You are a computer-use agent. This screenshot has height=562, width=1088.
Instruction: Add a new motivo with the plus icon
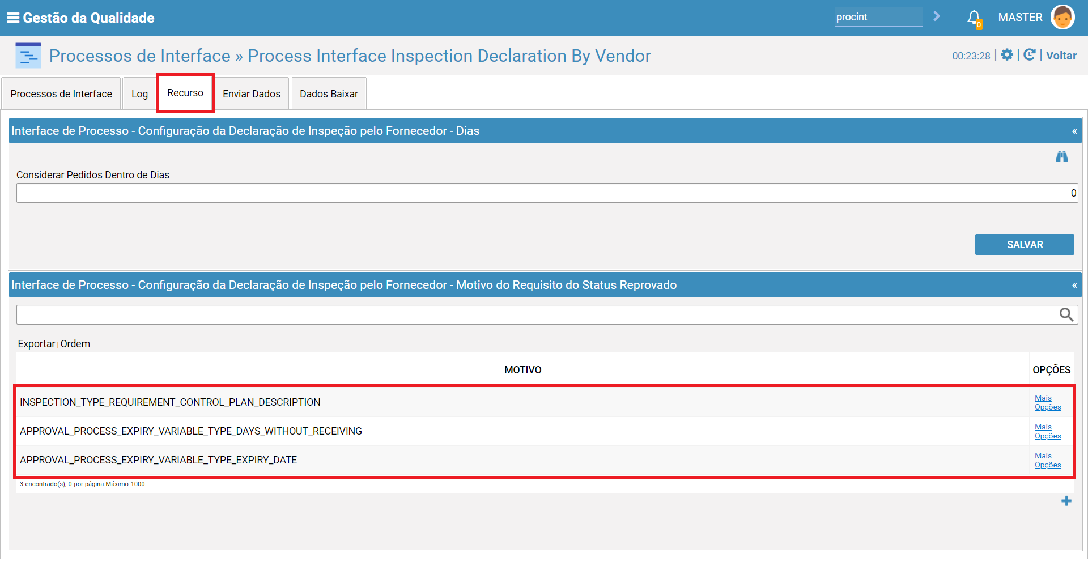(1066, 501)
